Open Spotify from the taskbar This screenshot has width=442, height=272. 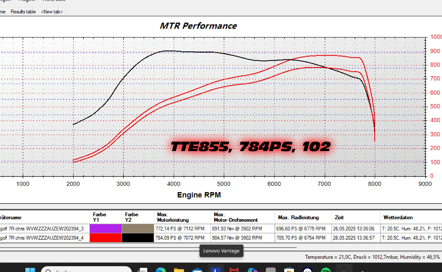(326, 270)
